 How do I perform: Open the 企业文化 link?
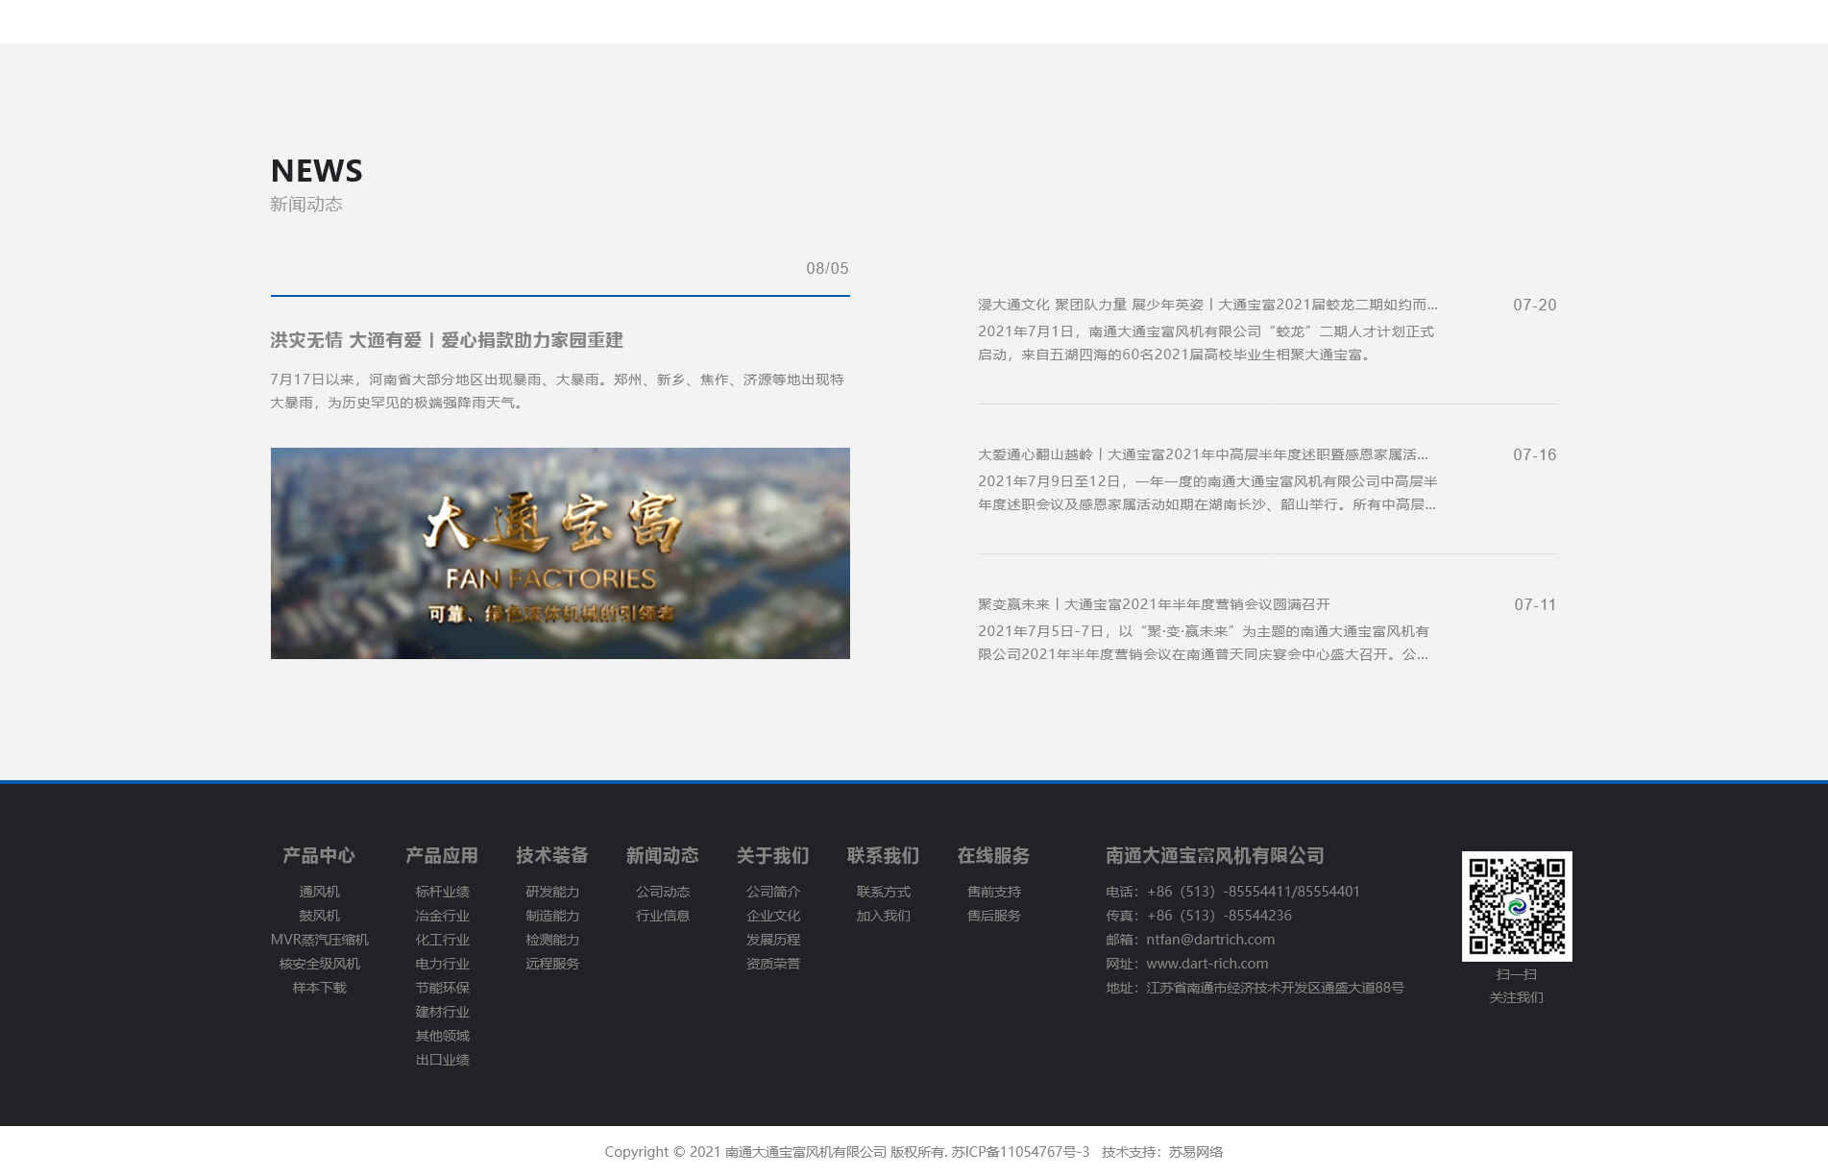[x=773, y=916]
